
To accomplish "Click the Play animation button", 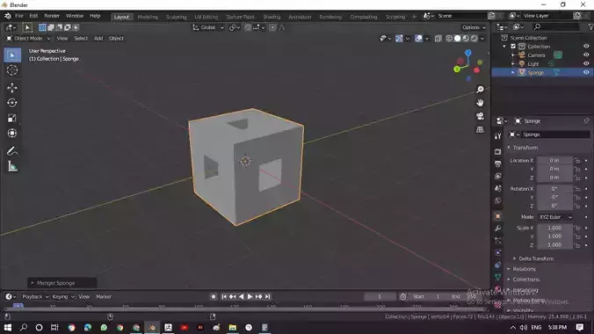I will click(250, 297).
